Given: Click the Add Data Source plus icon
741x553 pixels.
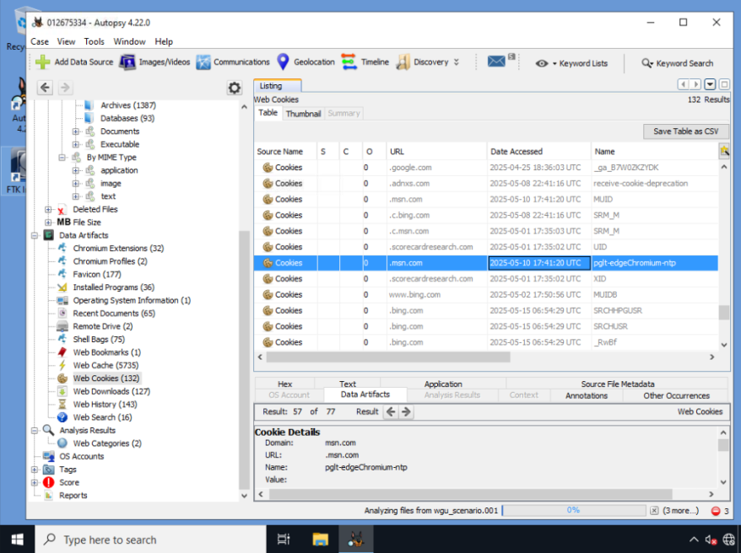Looking at the screenshot, I should 43,62.
